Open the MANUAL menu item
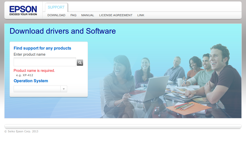This screenshot has height=147, width=246. (x=88, y=15)
